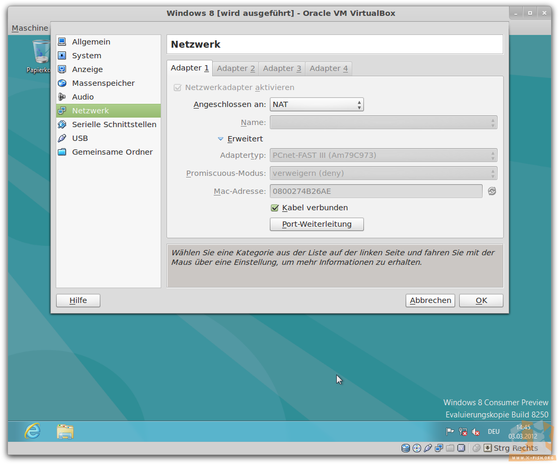The width and height of the screenshot is (559, 464).
Task: Switch to the Adapter 3 tab
Action: (x=282, y=68)
